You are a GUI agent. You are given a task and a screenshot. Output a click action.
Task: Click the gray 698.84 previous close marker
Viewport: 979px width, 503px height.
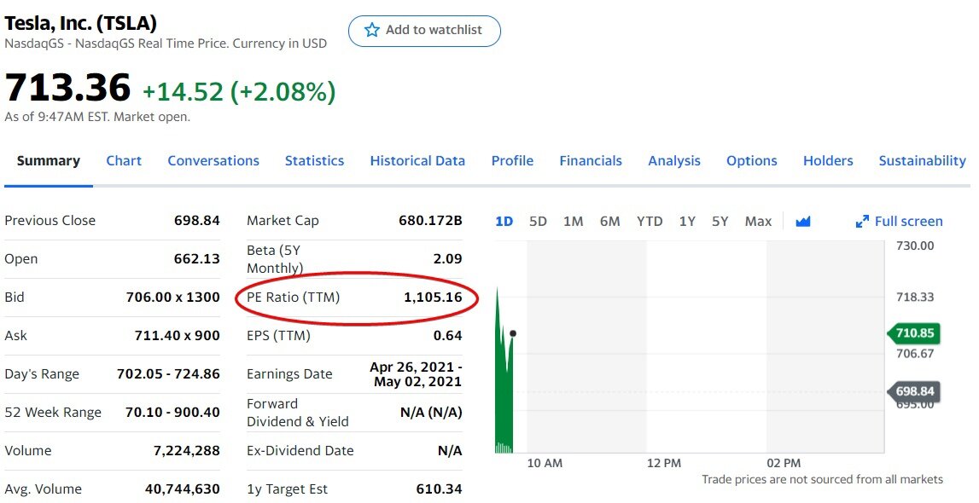(x=914, y=391)
